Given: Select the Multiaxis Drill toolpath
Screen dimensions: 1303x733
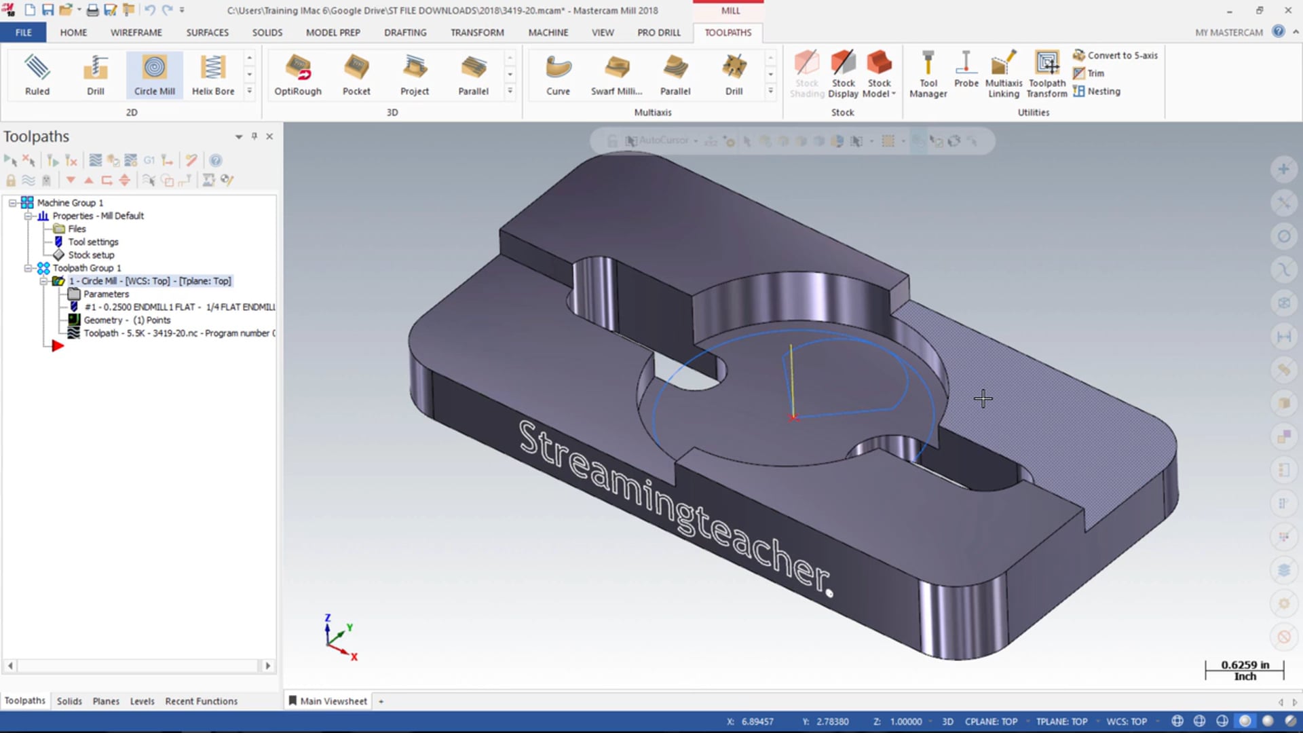Looking at the screenshot, I should click(x=734, y=75).
